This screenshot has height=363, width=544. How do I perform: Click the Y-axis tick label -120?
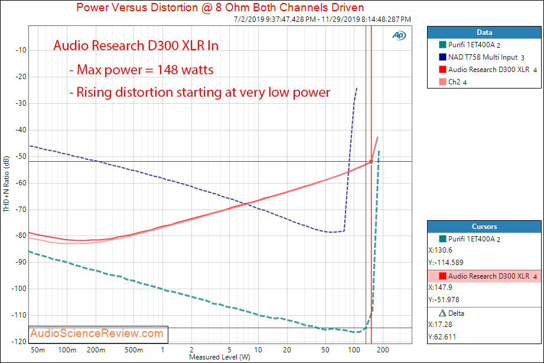click(x=19, y=342)
